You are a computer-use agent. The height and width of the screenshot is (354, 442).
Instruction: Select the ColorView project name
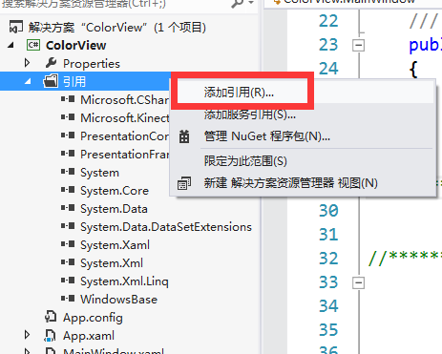pos(75,45)
